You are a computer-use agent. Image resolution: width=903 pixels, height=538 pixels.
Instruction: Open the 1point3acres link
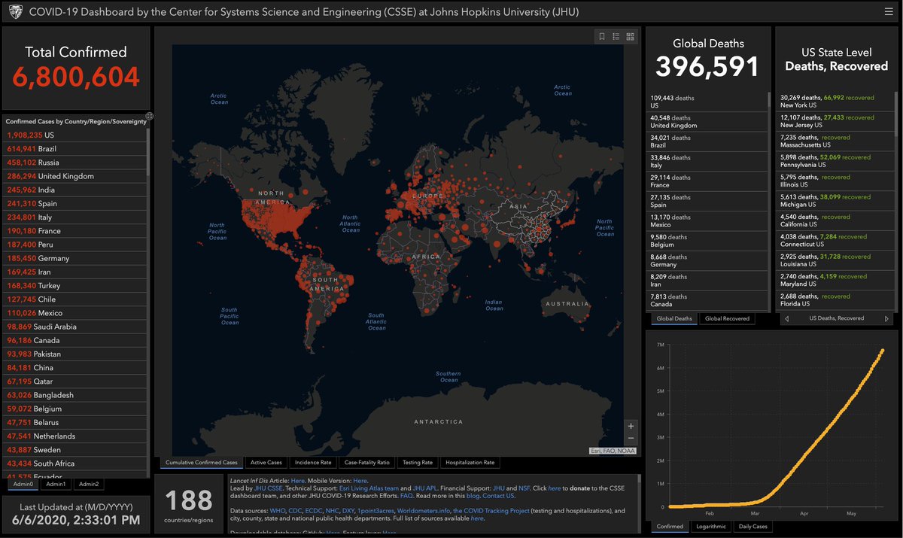tap(375, 511)
